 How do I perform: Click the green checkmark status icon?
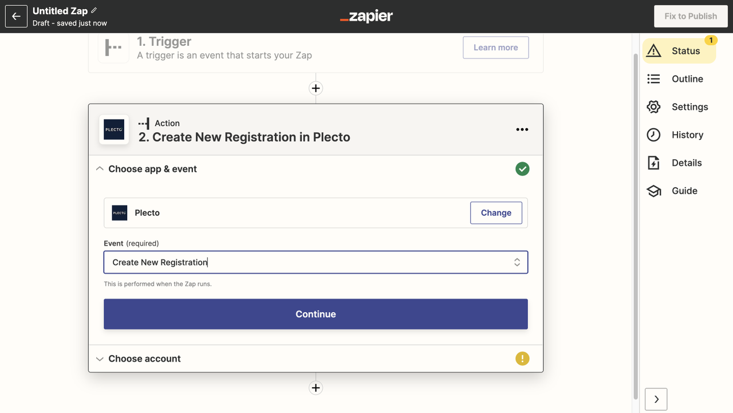[522, 169]
